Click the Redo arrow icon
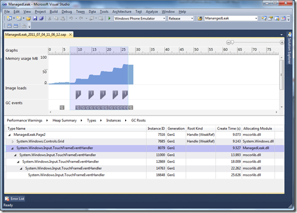Viewport: 297px width, 213px height. tap(81, 19)
